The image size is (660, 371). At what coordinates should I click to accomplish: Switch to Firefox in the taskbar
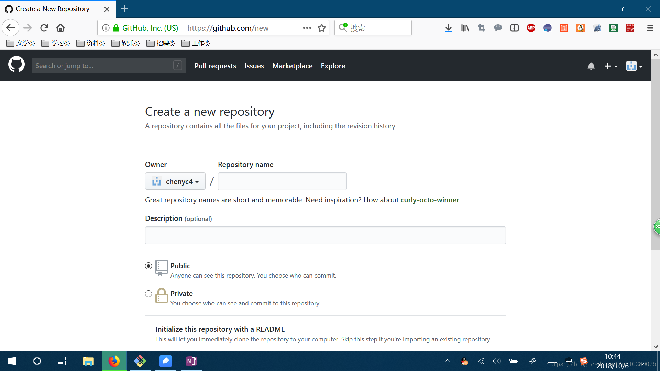114,361
